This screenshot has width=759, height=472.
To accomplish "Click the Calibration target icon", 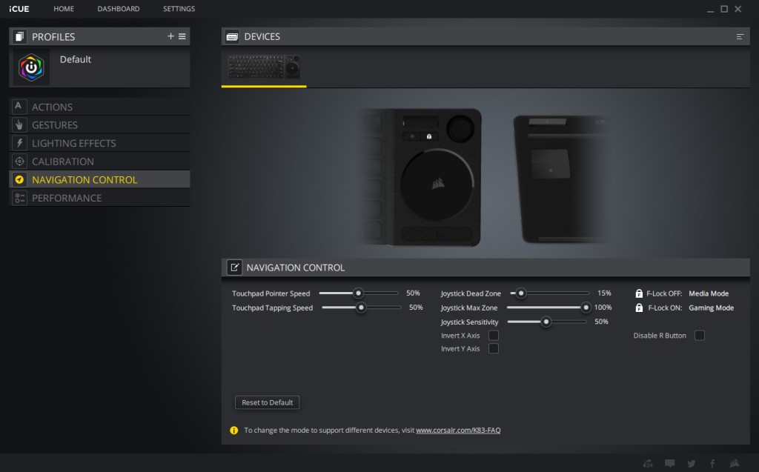I will coord(19,162).
